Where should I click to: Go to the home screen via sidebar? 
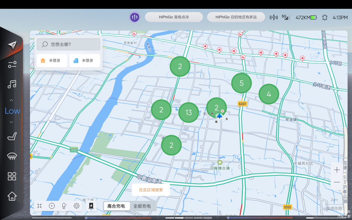click(12, 196)
